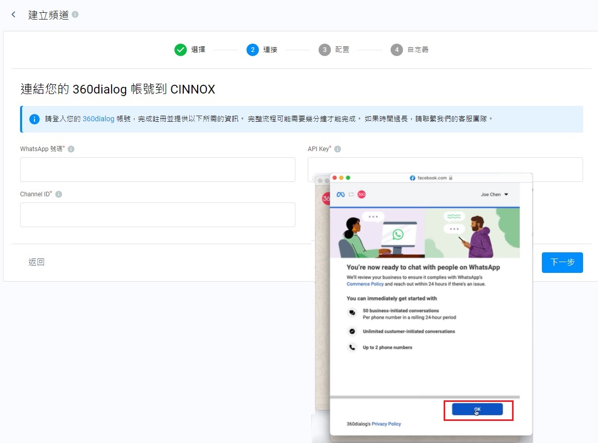This screenshot has height=443, width=598.
Task: Focus the Channel ID input field
Action: tap(157, 215)
